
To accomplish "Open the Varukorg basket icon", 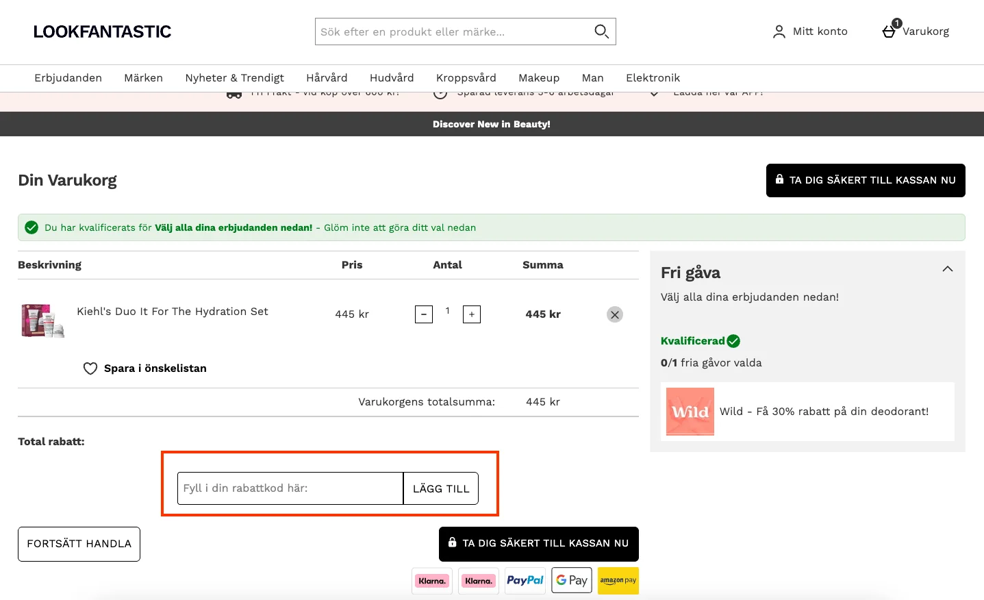I will click(x=890, y=31).
